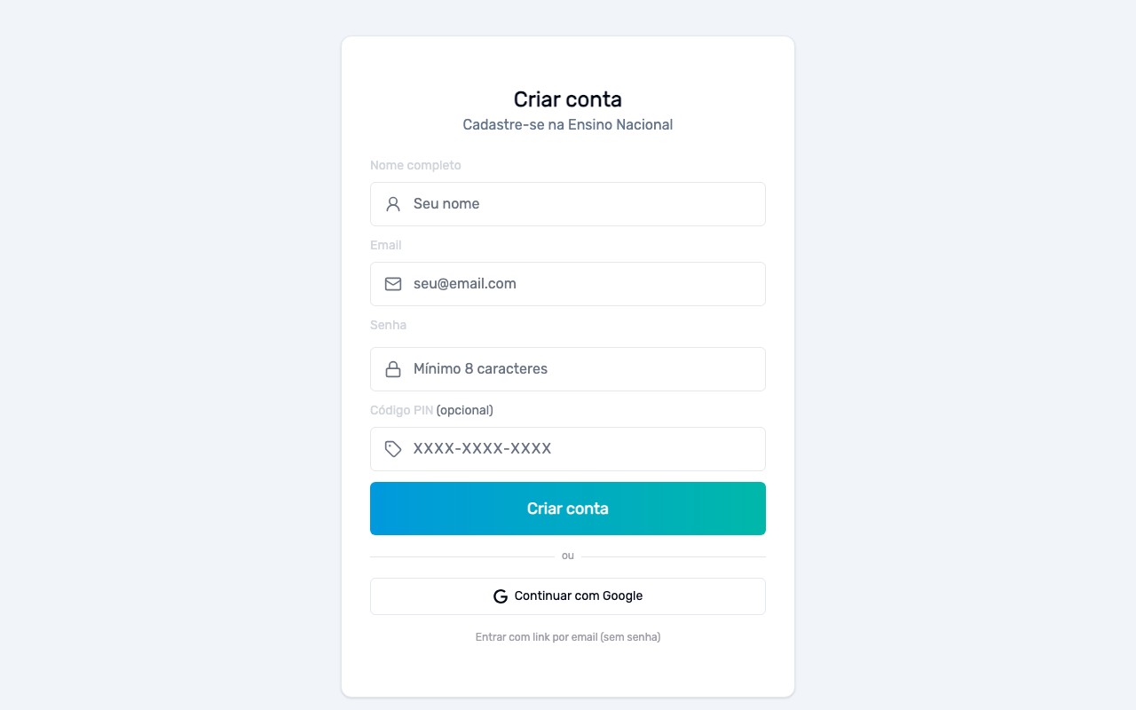Screen dimensions: 1136x710
Task: Click the Email field label
Action: [385, 245]
